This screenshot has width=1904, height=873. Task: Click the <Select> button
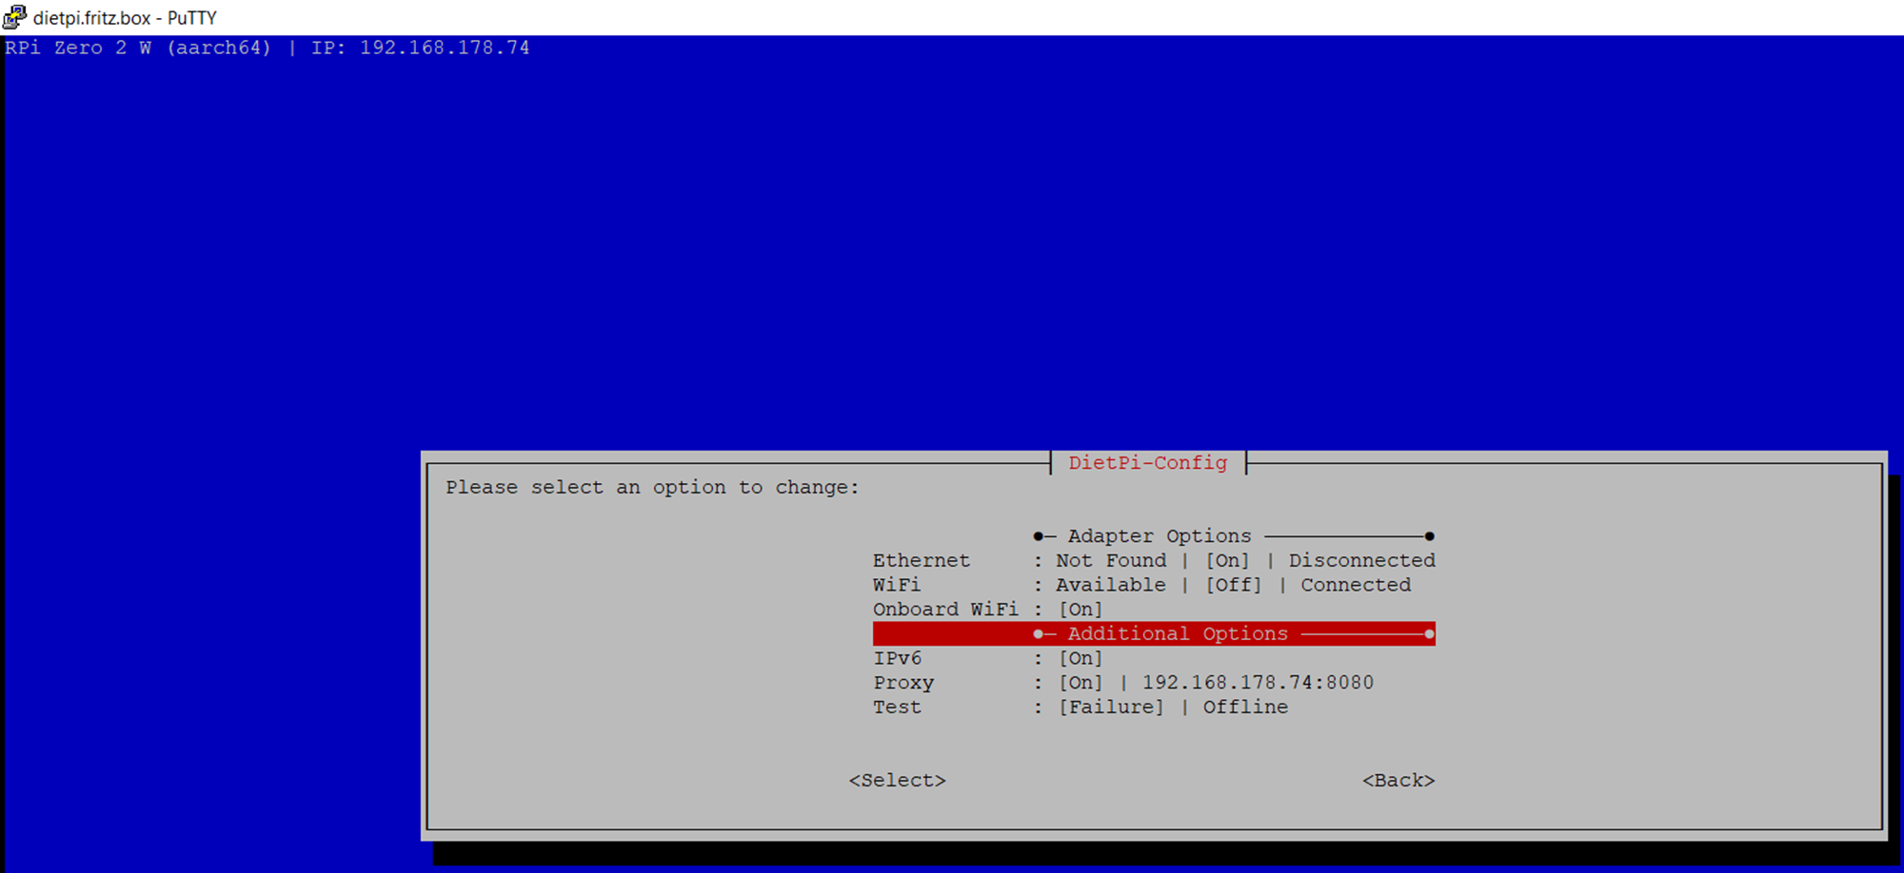coord(898,780)
